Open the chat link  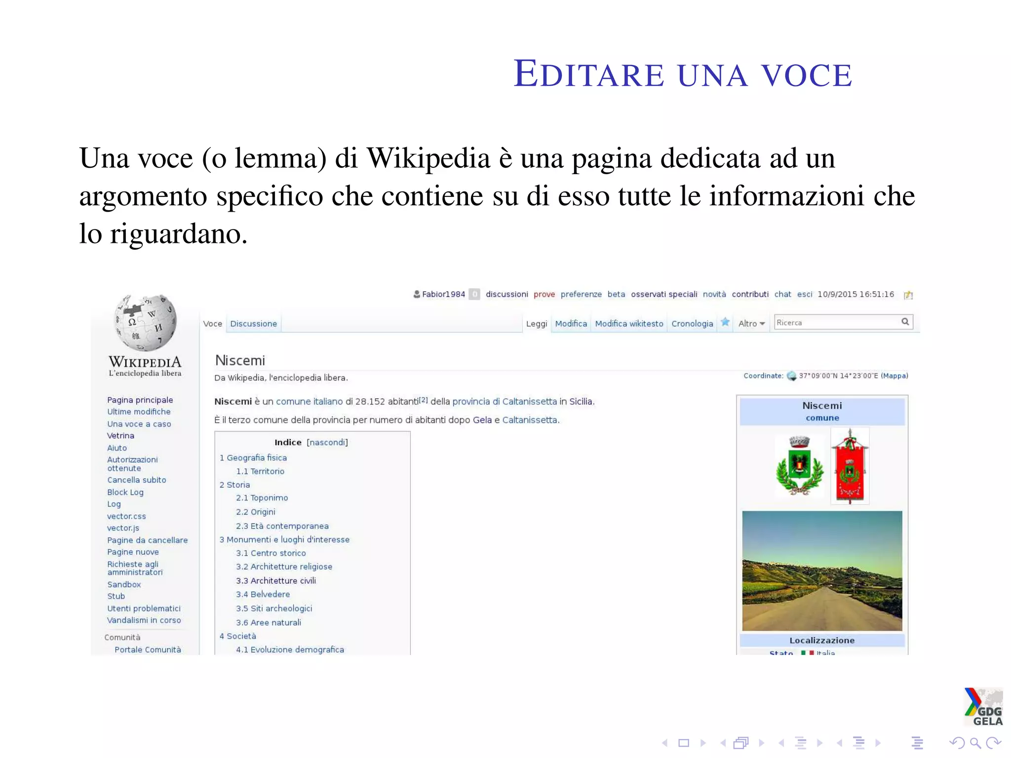[782, 294]
